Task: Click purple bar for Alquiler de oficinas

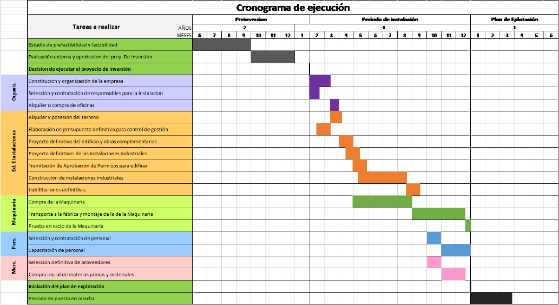Action: [x=334, y=105]
